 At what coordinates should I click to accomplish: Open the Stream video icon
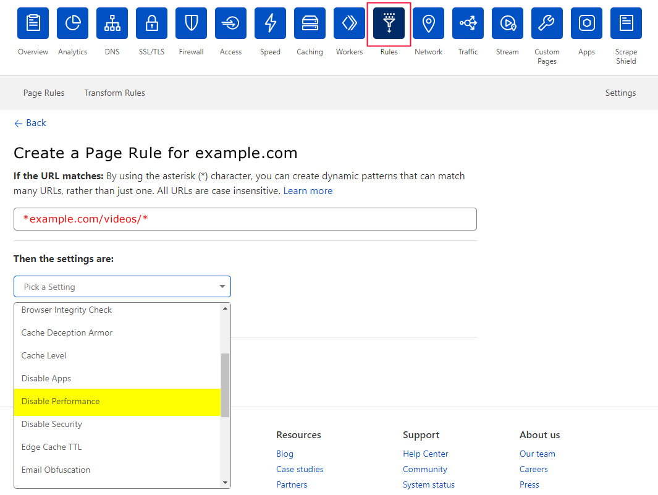[507, 23]
